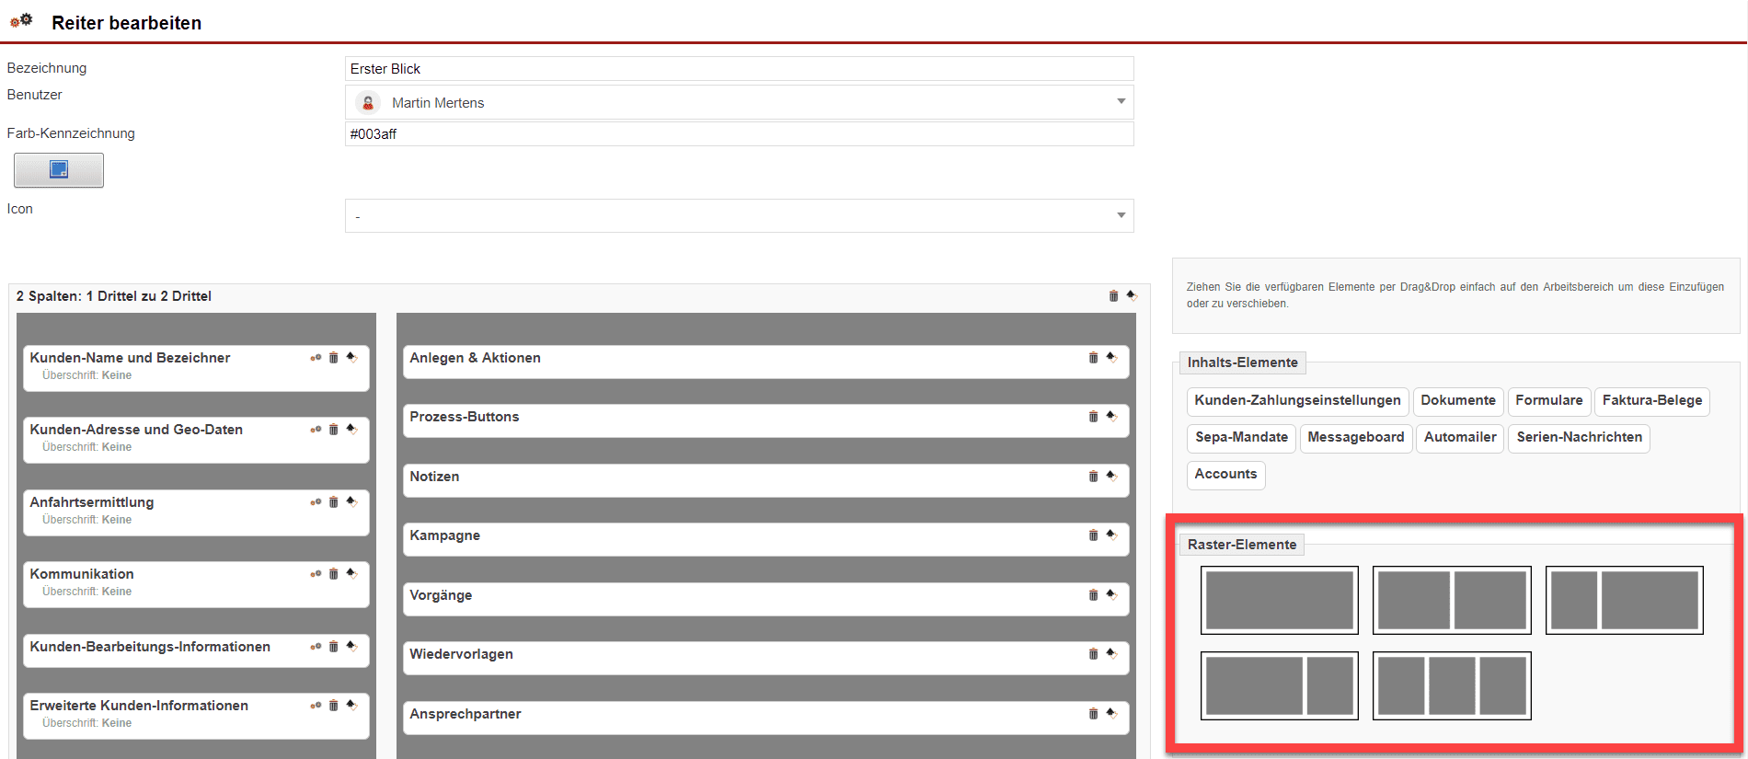Viewport: 1748px width, 759px height.
Task: Select the Dokumente content element
Action: (1457, 400)
